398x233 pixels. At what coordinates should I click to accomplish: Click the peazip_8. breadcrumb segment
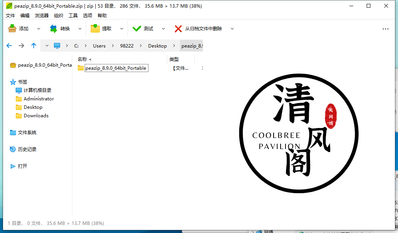(192, 46)
